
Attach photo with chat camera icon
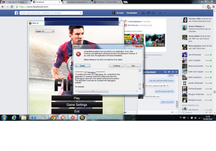[172, 112]
